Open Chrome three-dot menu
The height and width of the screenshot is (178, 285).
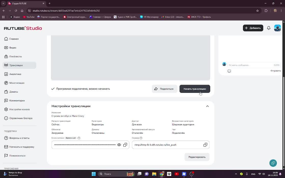(x=281, y=11)
